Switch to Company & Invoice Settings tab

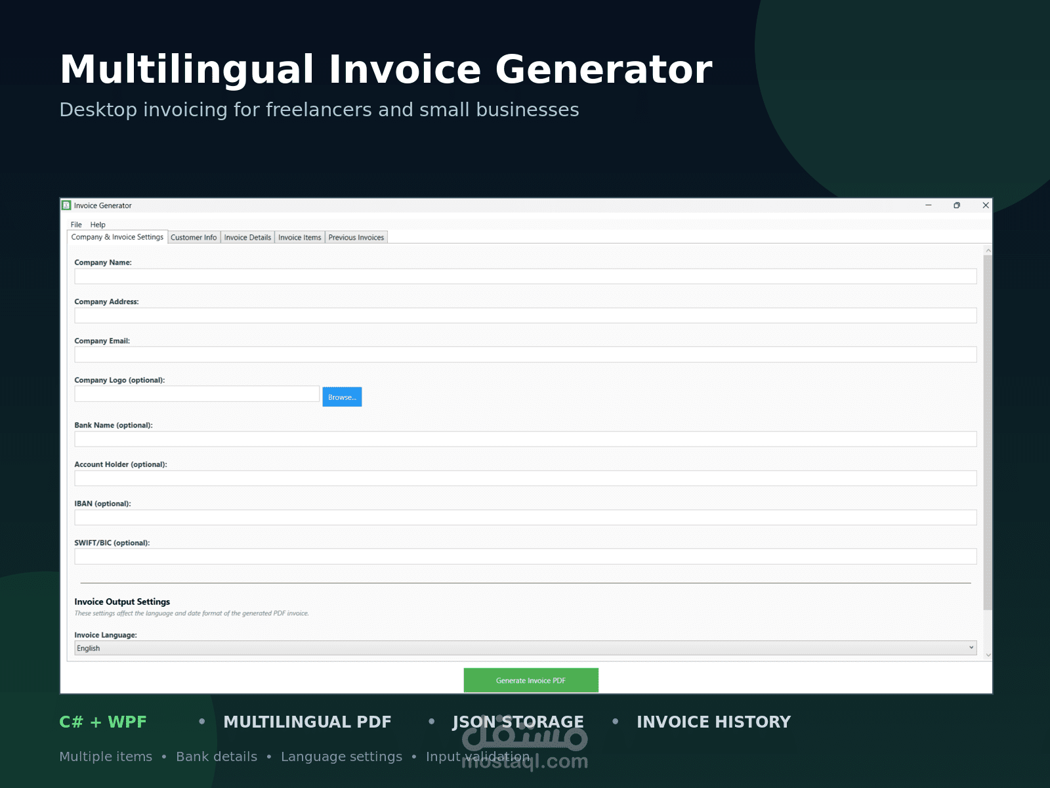point(117,237)
